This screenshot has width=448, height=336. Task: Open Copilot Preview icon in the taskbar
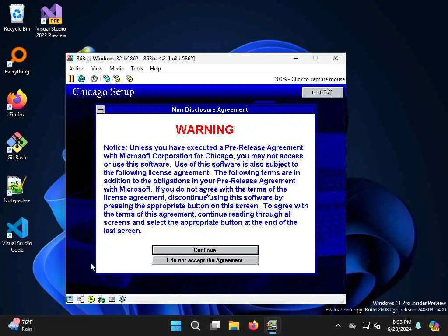pyautogui.click(x=434, y=325)
